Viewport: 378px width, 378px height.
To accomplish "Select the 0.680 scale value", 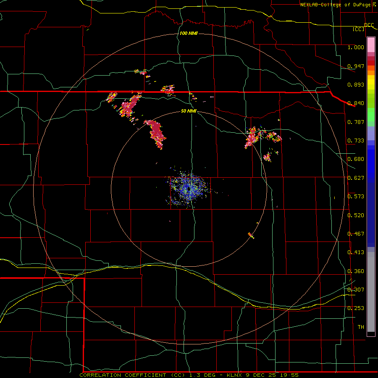I will pos(356,159).
